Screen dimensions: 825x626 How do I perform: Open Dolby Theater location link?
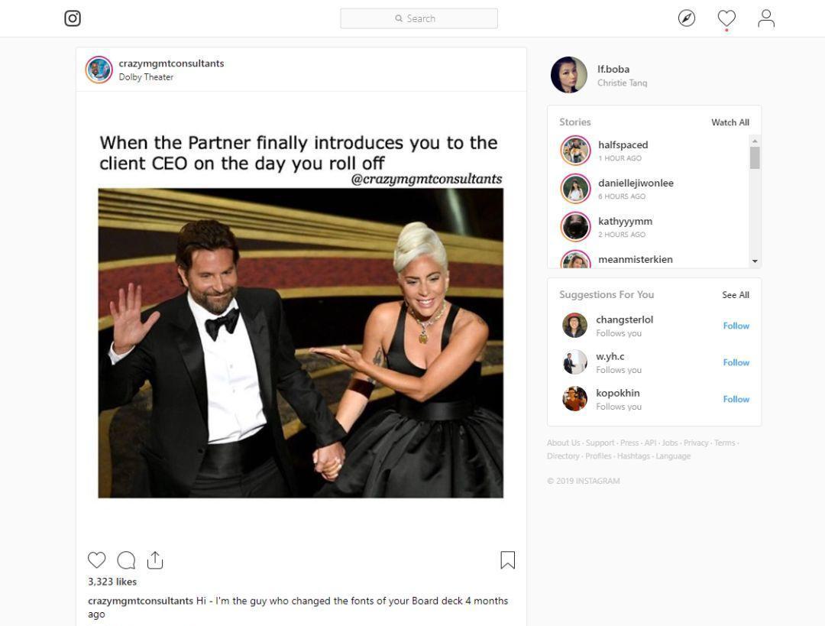pos(146,77)
